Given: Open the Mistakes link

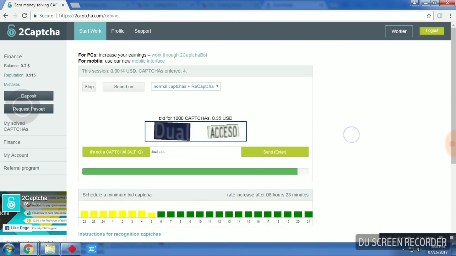Looking at the screenshot, I should coord(12,84).
